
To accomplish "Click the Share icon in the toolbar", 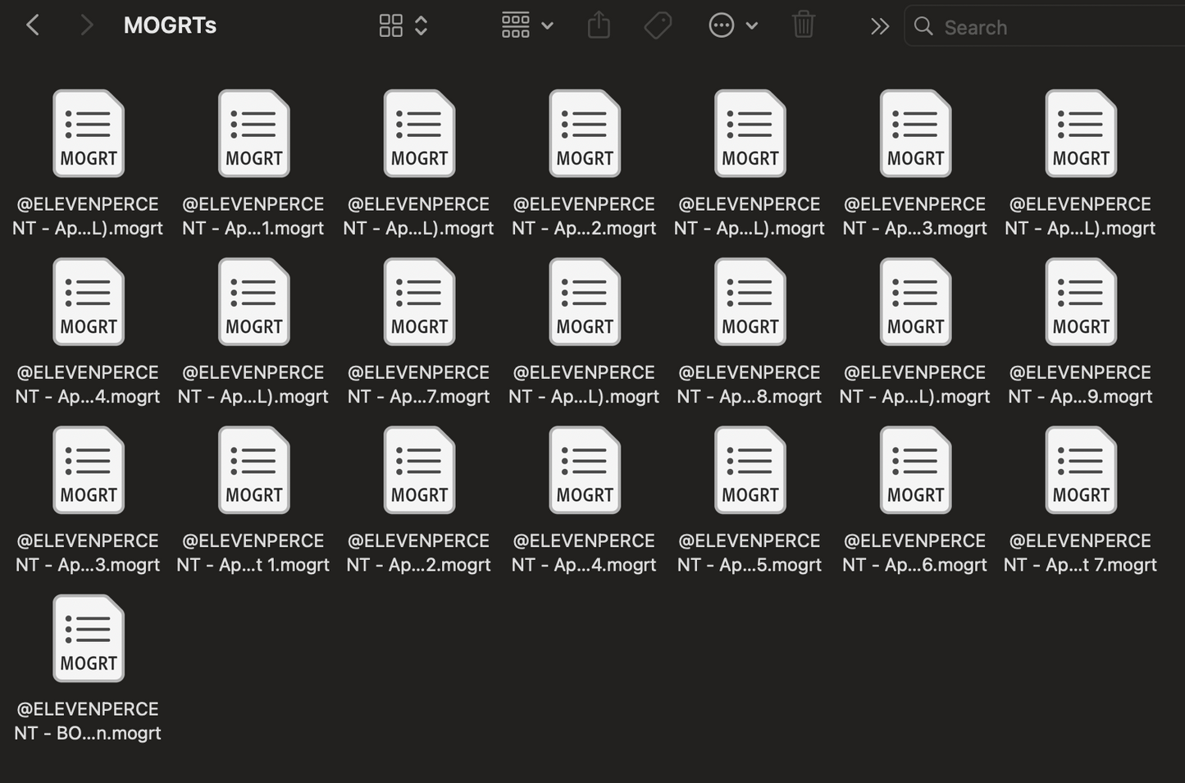I will 599,25.
